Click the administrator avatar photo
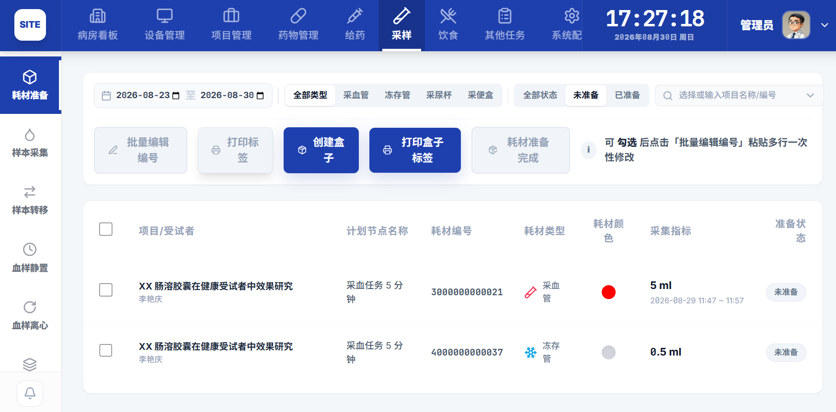The image size is (836, 412). (796, 25)
